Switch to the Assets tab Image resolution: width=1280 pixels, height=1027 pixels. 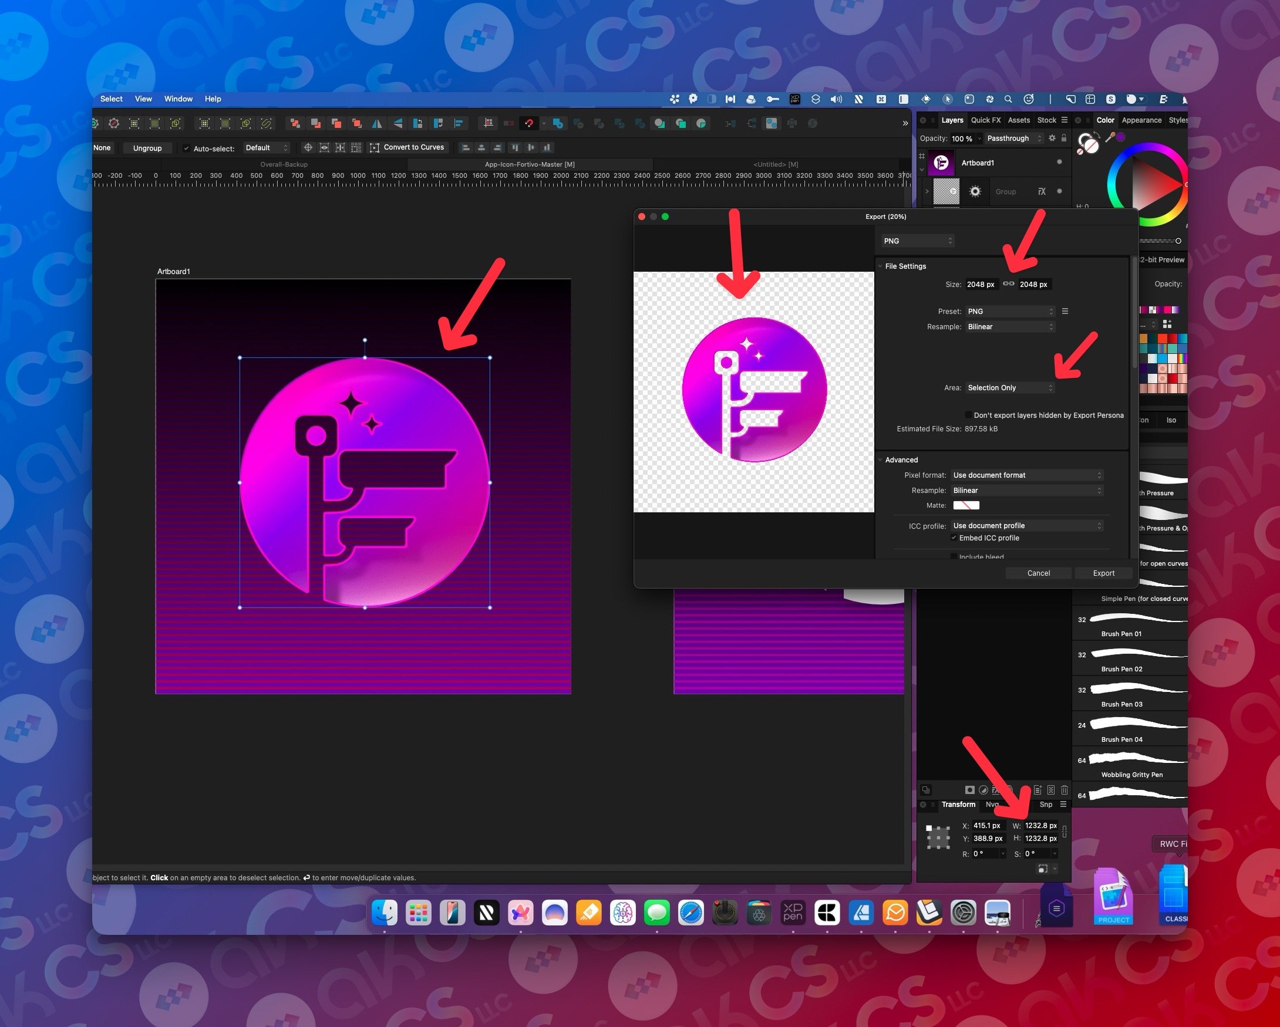(x=1019, y=120)
